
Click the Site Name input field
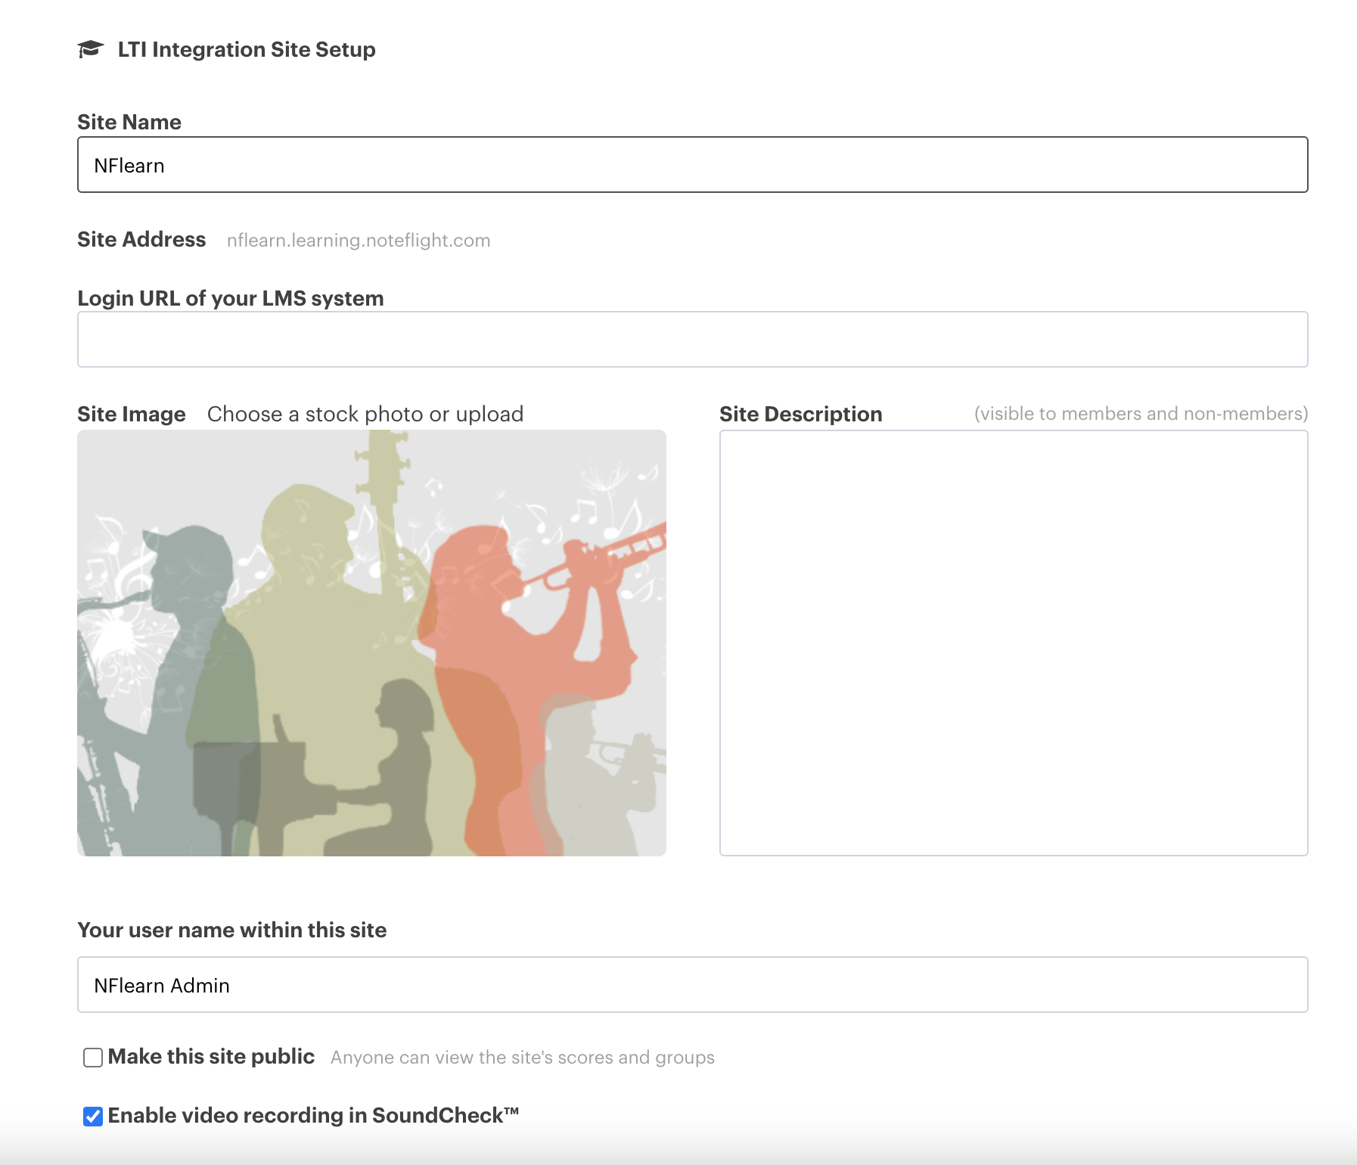[692, 165]
